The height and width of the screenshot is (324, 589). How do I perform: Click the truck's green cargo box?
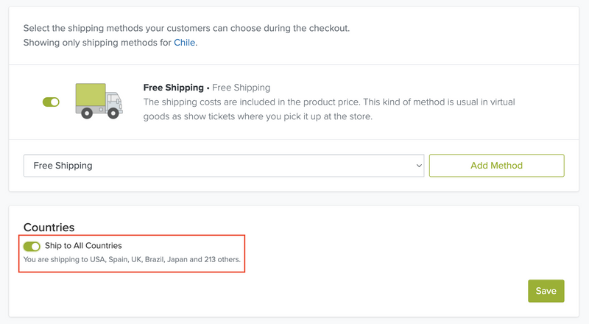pos(91,95)
